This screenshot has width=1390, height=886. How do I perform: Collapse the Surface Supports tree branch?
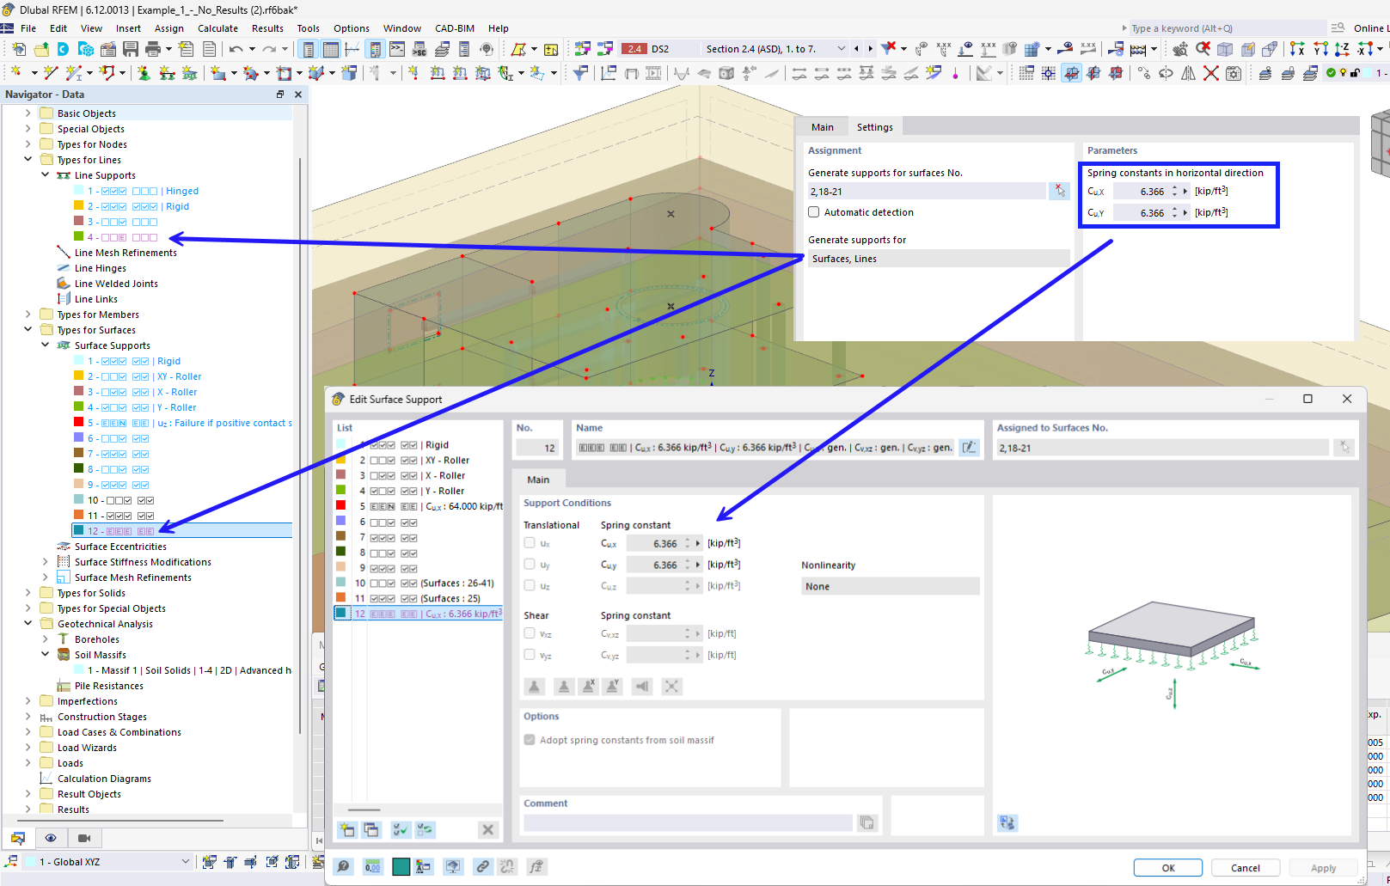coord(45,345)
